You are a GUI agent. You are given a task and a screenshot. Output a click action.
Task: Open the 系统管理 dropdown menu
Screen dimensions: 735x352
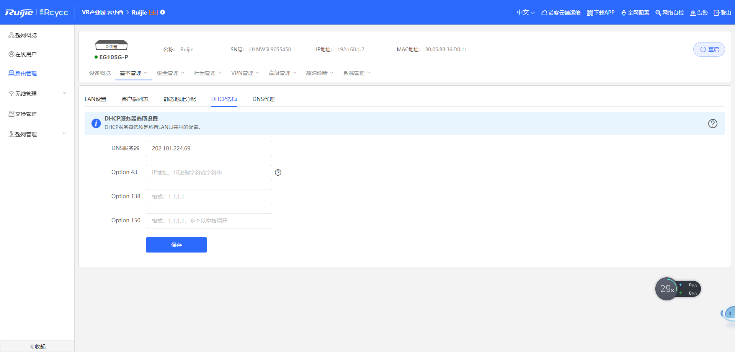tap(356, 73)
